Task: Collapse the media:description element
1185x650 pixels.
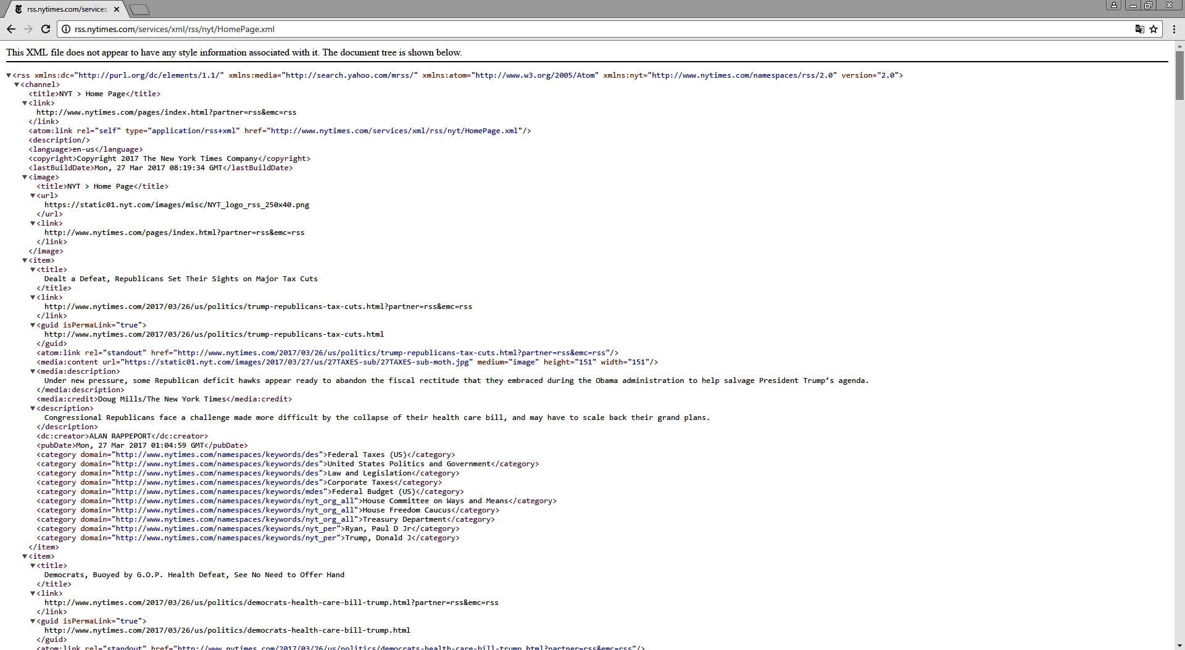Action: (33, 371)
